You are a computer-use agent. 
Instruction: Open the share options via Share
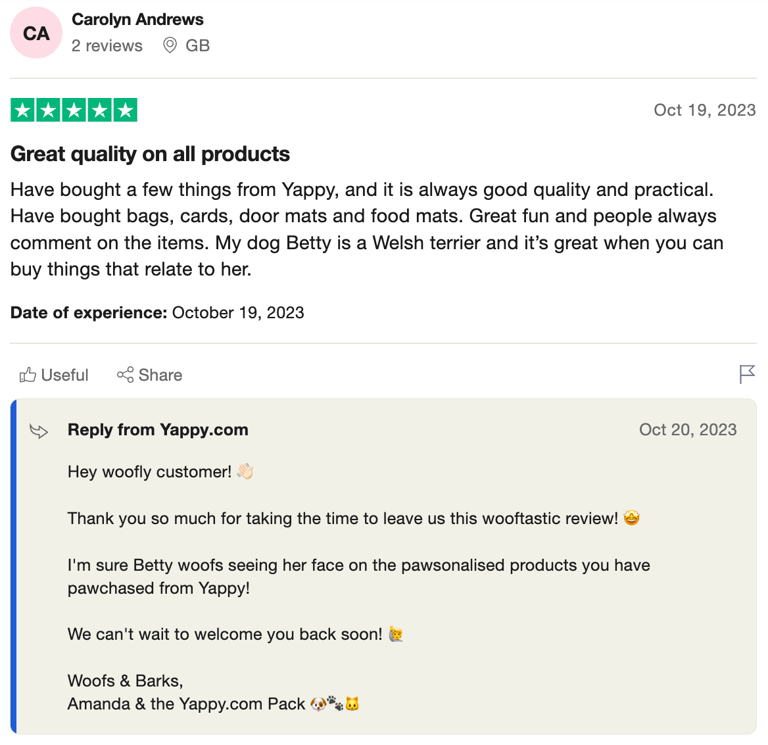coord(149,375)
